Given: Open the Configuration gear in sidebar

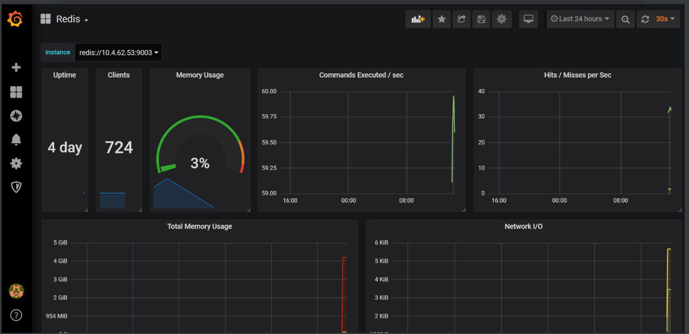Looking at the screenshot, I should (x=16, y=163).
